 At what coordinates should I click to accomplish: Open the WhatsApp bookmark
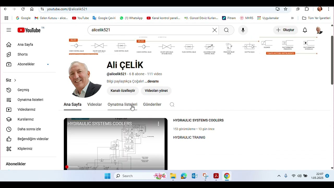pyautogui.click(x=131, y=18)
